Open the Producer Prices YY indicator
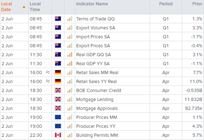204x140 pixels. 96,126
